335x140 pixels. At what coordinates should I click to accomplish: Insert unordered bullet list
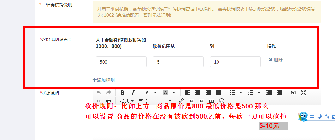(x=232, y=93)
